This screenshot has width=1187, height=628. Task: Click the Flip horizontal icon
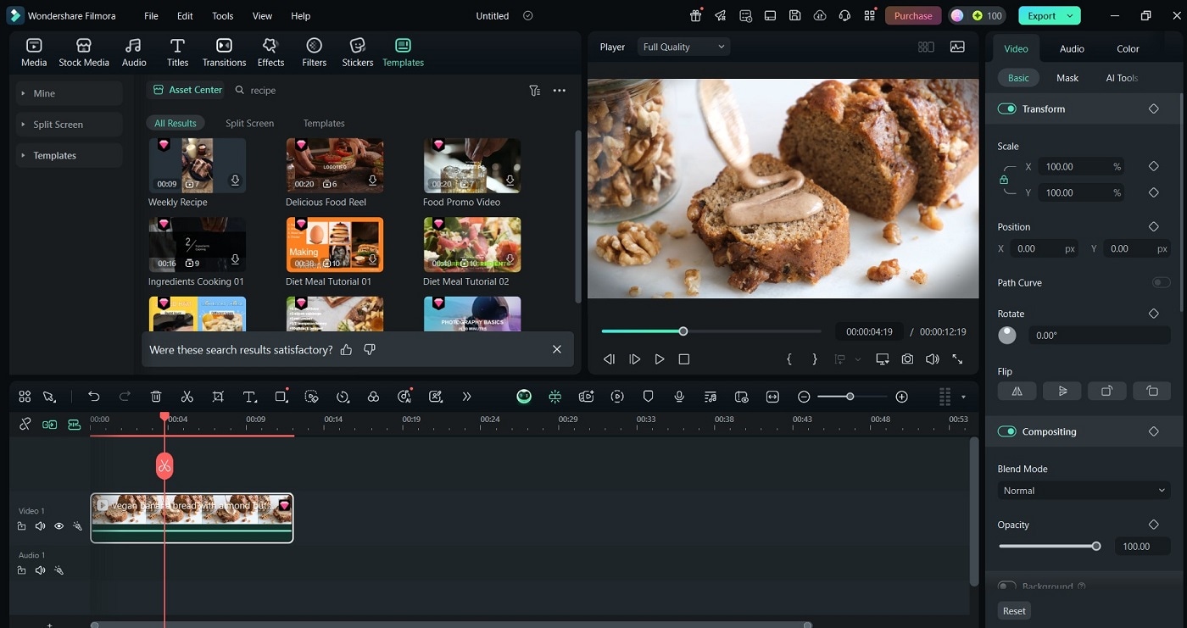coord(1017,391)
